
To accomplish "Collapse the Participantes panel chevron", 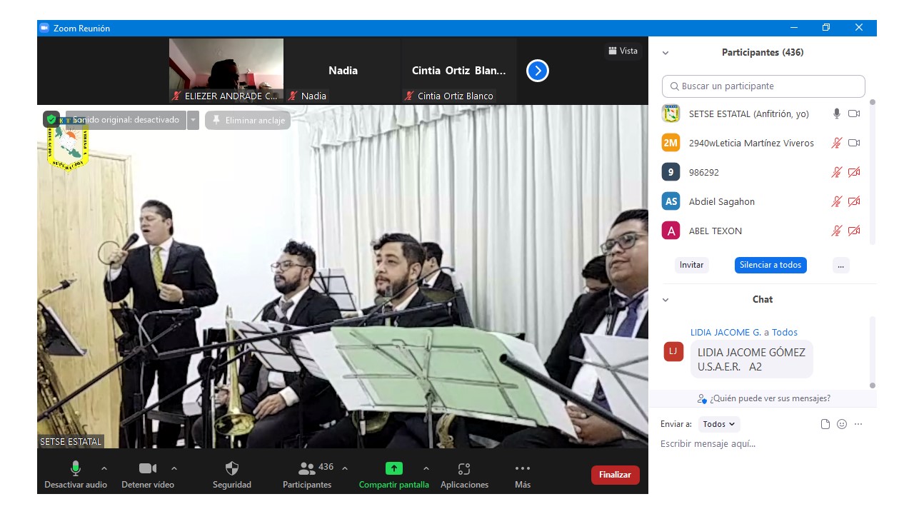I will click(666, 53).
